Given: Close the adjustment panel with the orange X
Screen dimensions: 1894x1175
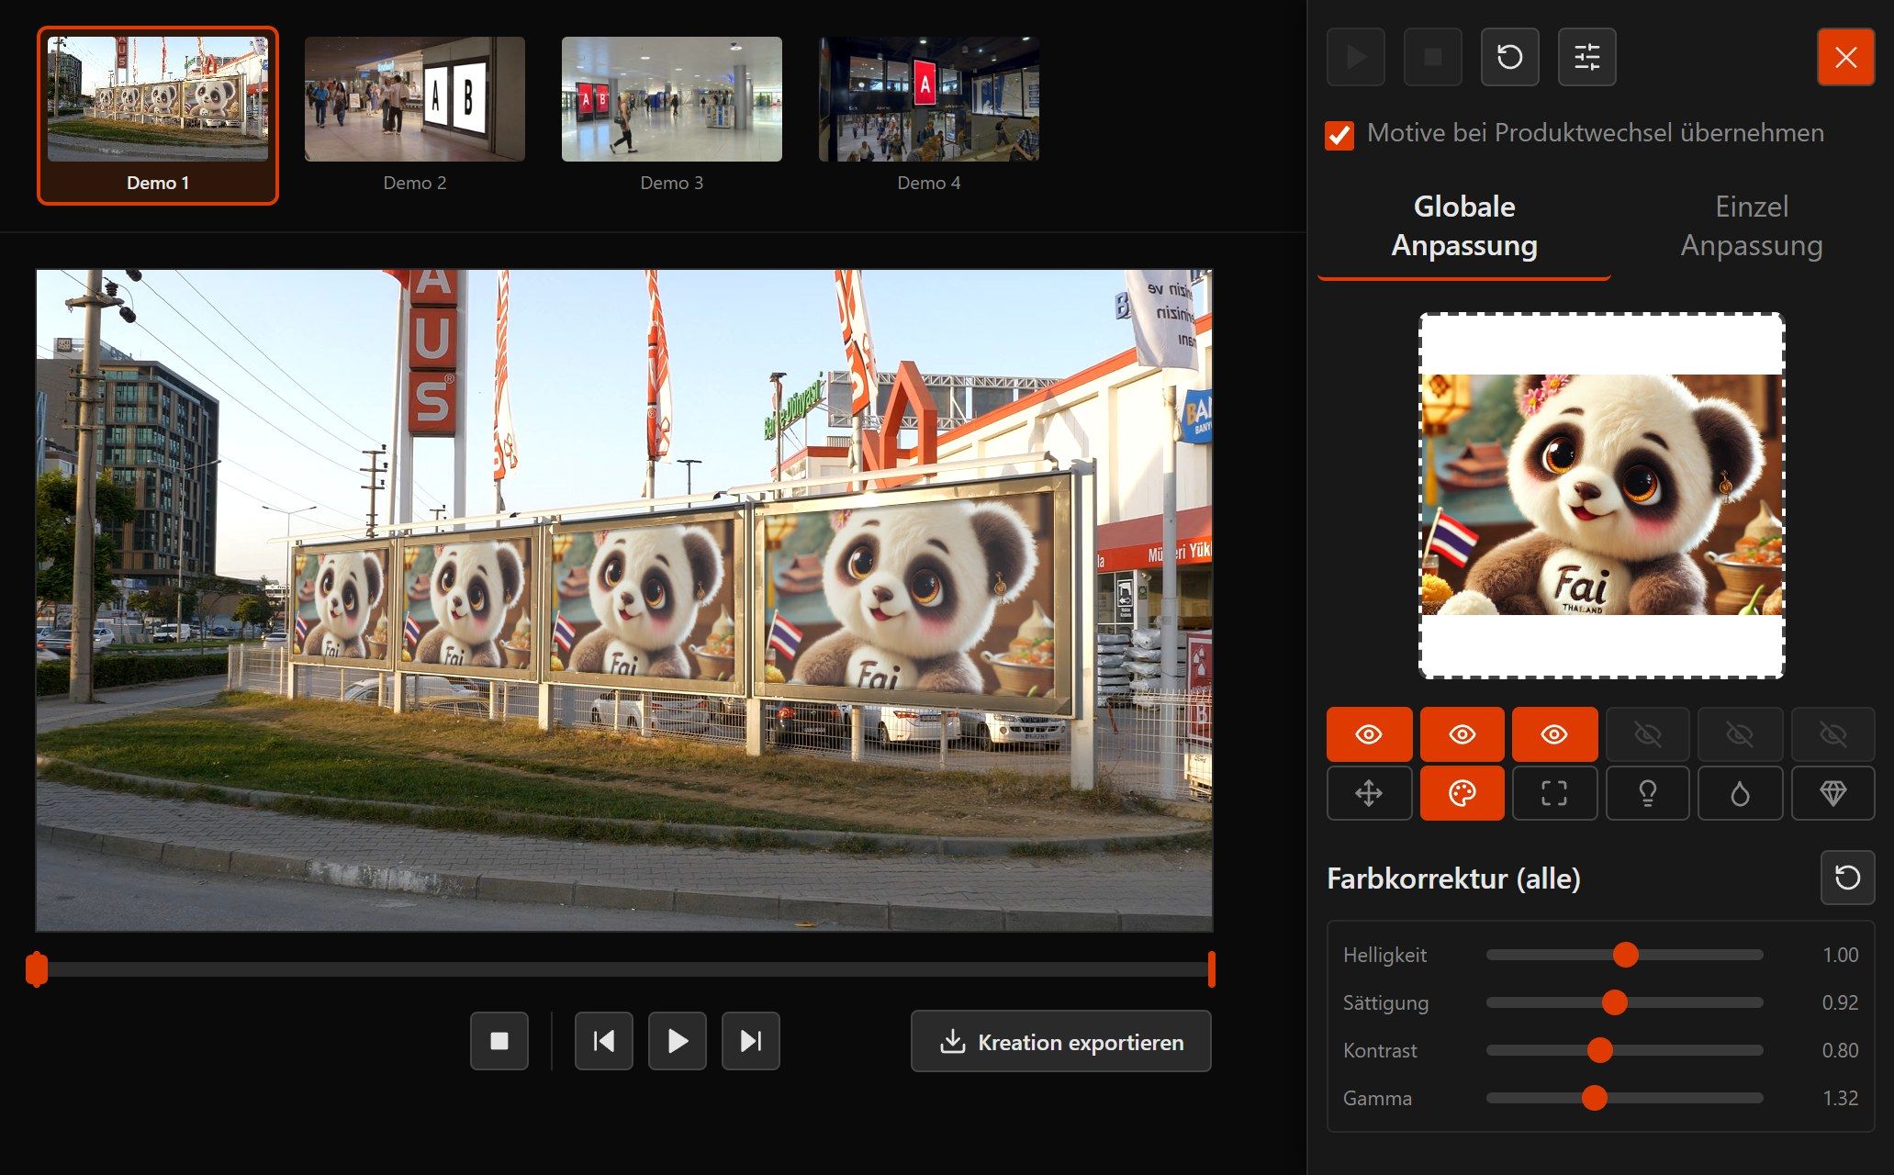Looking at the screenshot, I should 1846,57.
